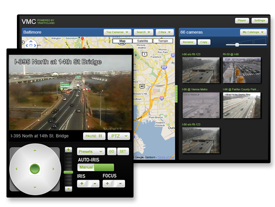The width and height of the screenshot is (275, 207).
Task: Close IRIS with the minus button
Action: [x=95, y=184]
